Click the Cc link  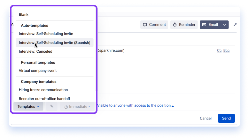click(x=219, y=50)
